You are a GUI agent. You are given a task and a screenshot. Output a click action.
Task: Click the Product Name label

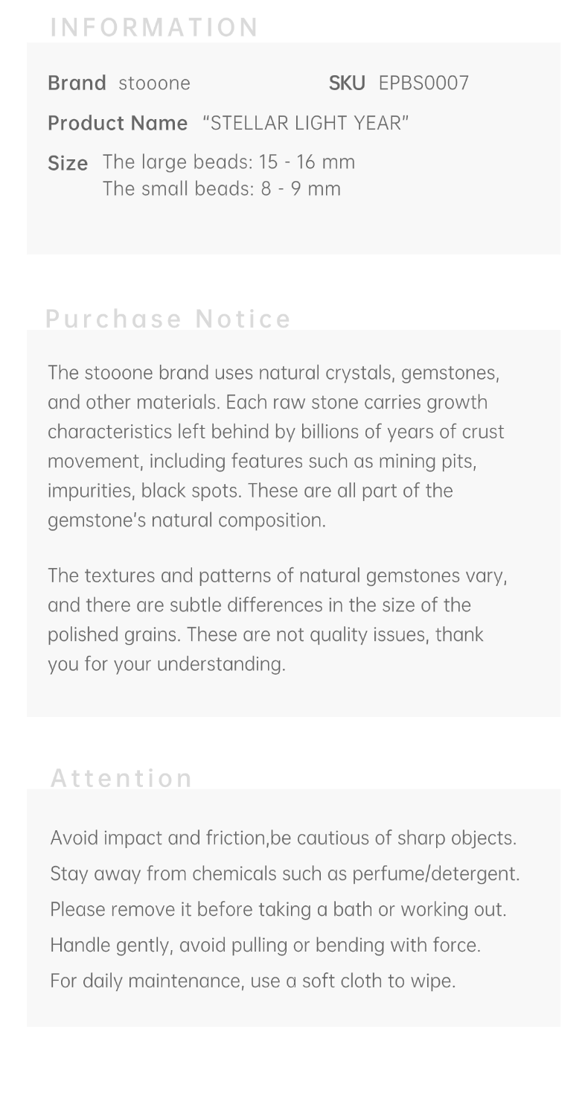118,123
